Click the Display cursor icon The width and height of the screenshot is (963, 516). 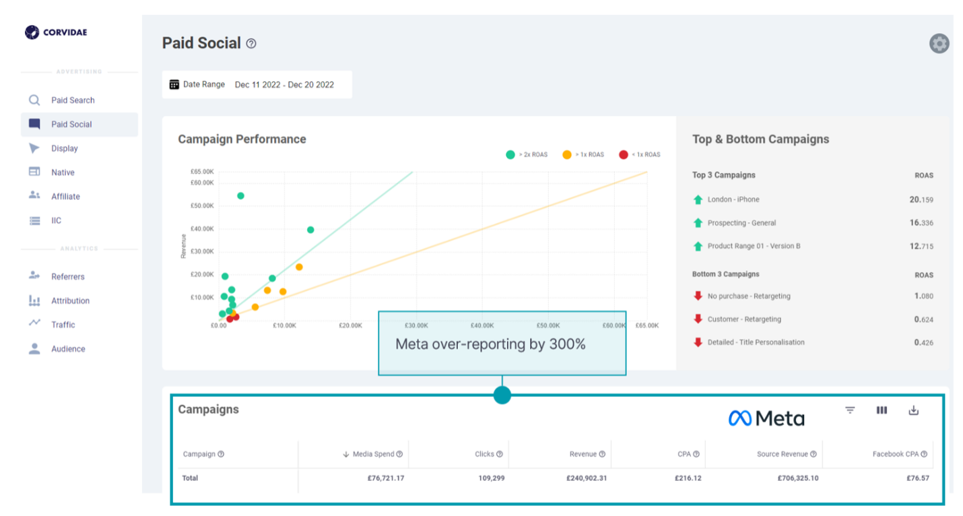(34, 148)
